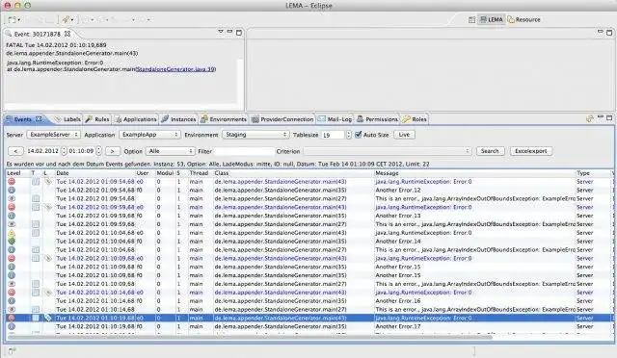
Task: Click the Level column header
Action: [18, 173]
